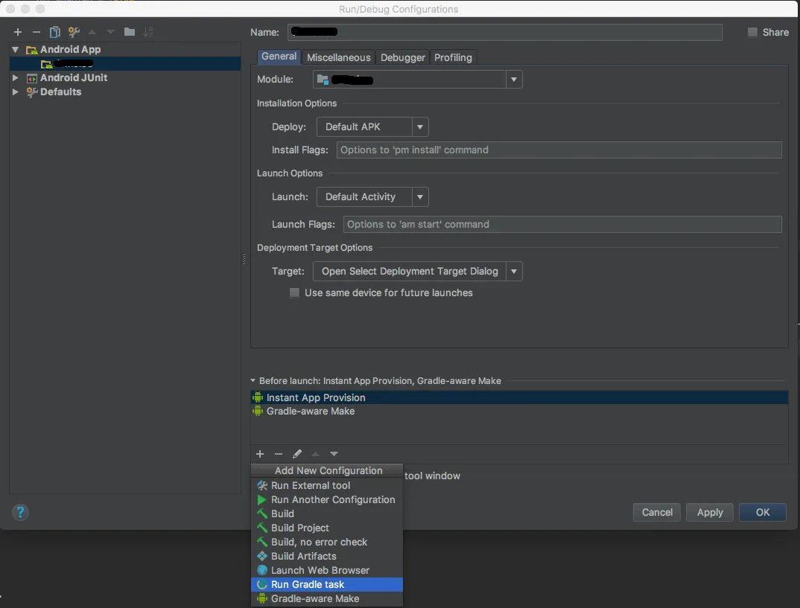Collapse the Android App tree node
Viewport: 800px width, 608px height.
(x=16, y=49)
